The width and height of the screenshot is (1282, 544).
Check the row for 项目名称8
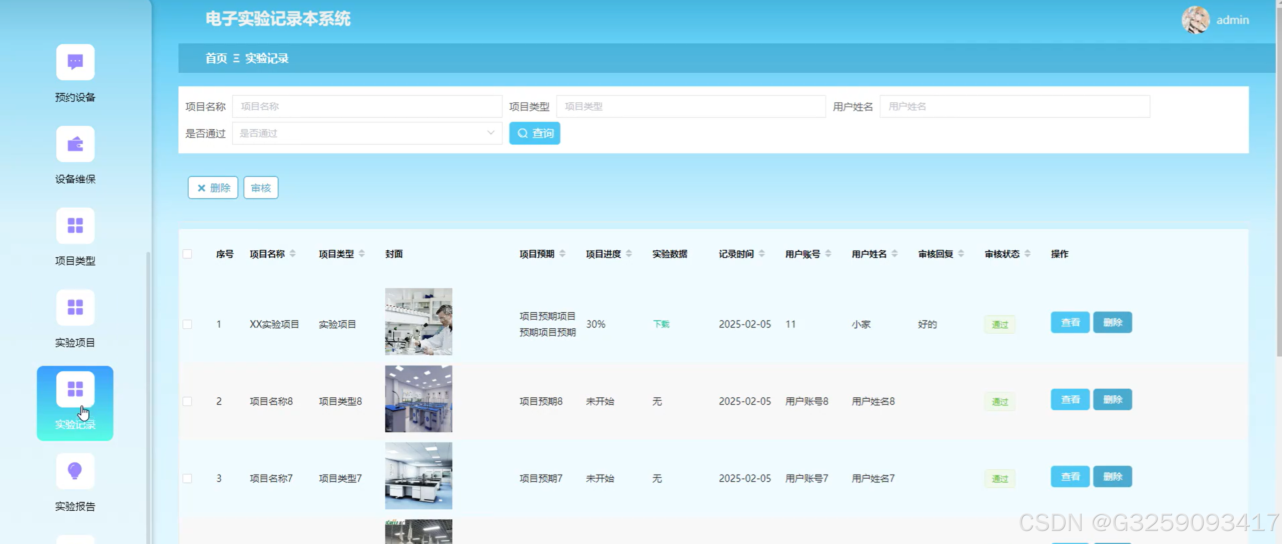point(187,401)
